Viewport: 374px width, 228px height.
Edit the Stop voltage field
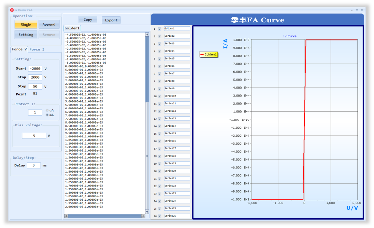click(35, 77)
